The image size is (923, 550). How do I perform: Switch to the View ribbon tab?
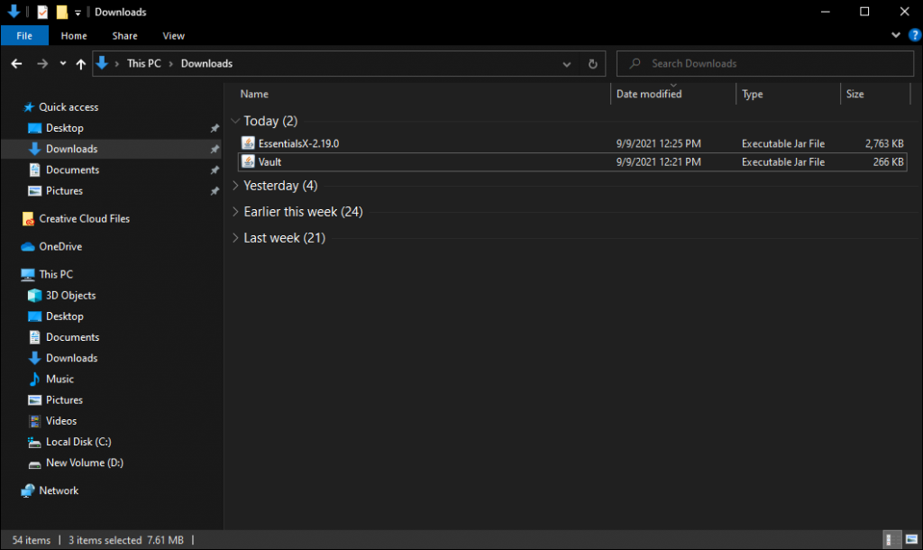click(174, 36)
